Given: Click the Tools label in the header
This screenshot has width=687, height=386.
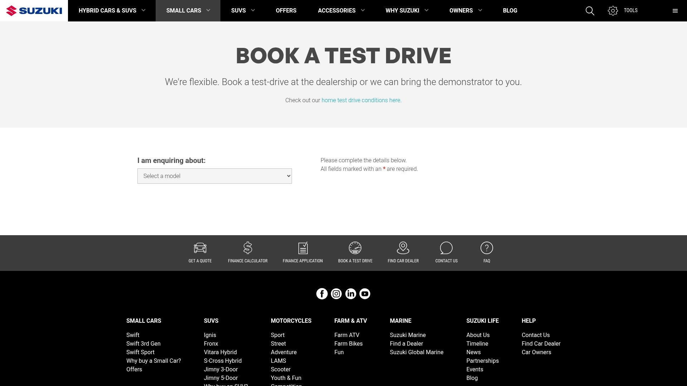Looking at the screenshot, I should coord(630,11).
